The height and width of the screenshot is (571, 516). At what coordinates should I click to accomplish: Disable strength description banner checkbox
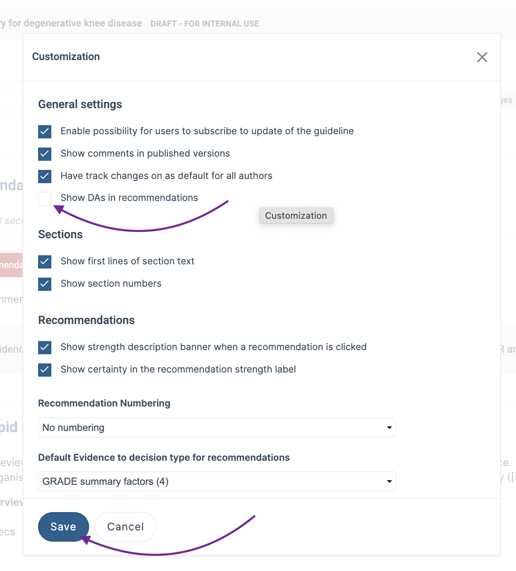(45, 348)
